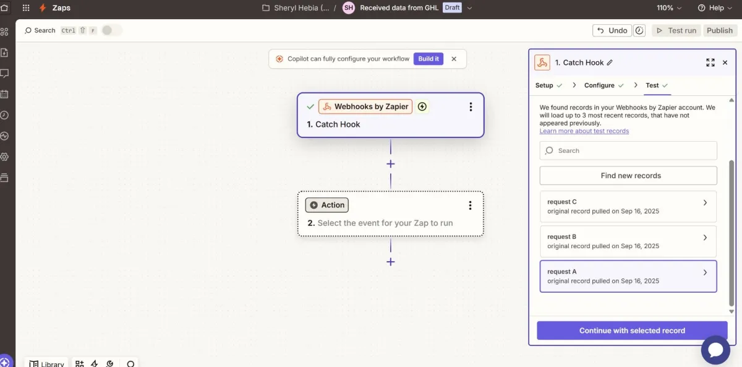Click the Test run button
The image size is (742, 367).
[x=676, y=30]
